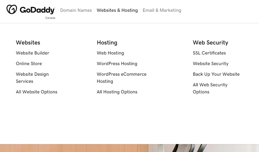Select the Websites & Hosting menu

pyautogui.click(x=117, y=10)
